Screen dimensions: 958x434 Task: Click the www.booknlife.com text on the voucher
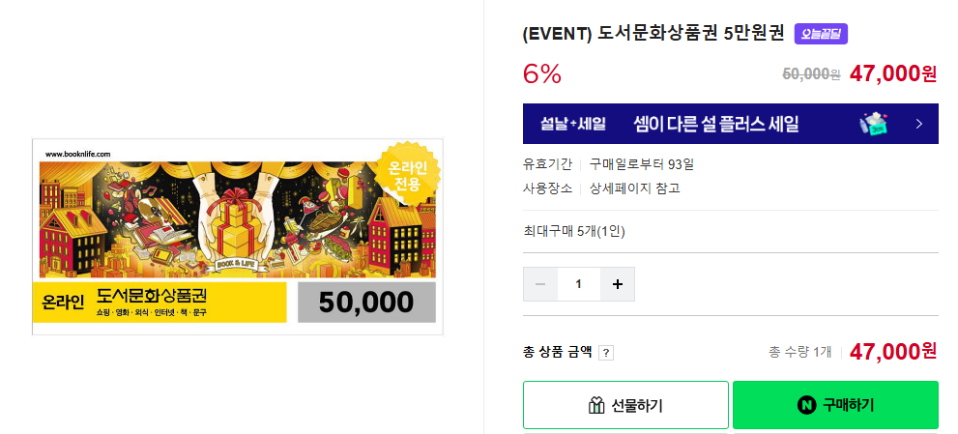coord(78,154)
